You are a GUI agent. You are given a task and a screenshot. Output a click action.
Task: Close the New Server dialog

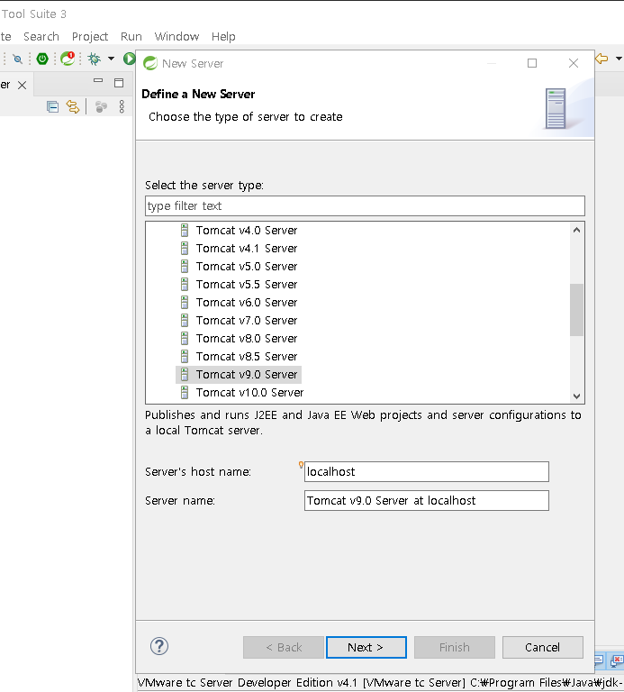[x=574, y=63]
